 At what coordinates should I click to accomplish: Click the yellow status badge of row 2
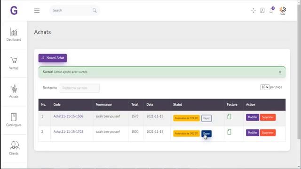(186, 133)
